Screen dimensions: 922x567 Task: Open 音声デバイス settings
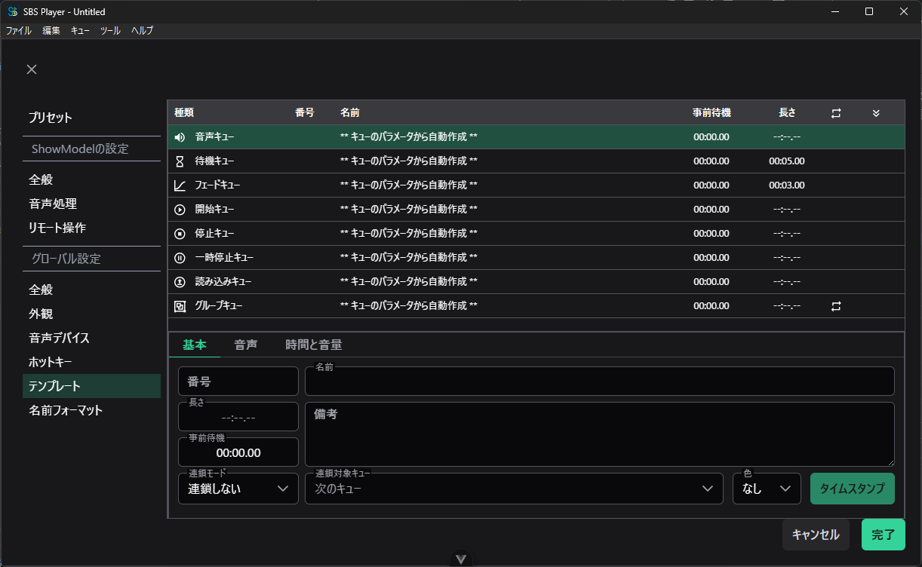tap(91, 338)
